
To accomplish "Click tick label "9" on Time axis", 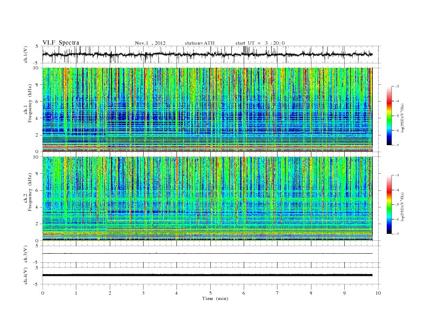I will pos(344,293).
